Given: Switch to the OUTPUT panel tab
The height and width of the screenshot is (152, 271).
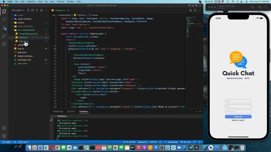Looking at the screenshot, I should (71, 111).
